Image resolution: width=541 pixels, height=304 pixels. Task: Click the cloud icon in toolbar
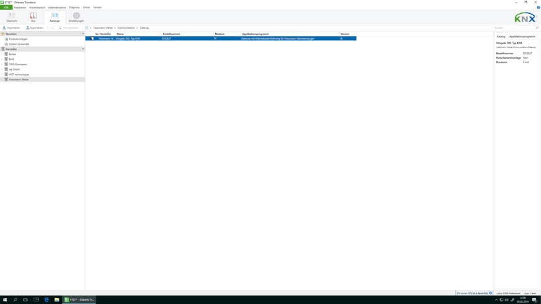tap(52, 28)
